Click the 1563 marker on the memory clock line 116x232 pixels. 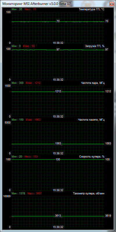pyautogui.click(x=58, y=144)
